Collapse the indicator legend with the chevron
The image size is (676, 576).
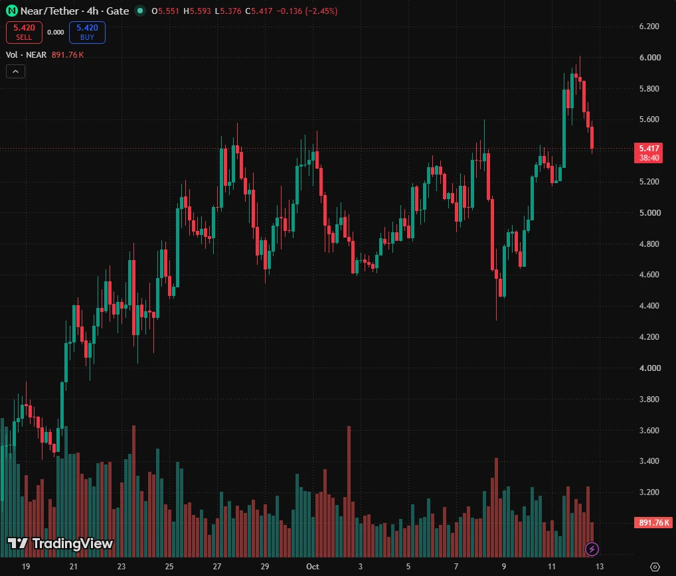15,72
